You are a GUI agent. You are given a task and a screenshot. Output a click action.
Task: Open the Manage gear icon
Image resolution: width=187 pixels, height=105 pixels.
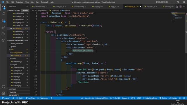pos(3,93)
